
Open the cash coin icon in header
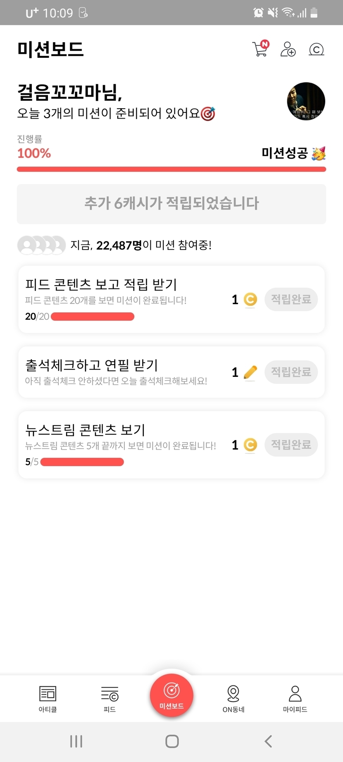[317, 50]
